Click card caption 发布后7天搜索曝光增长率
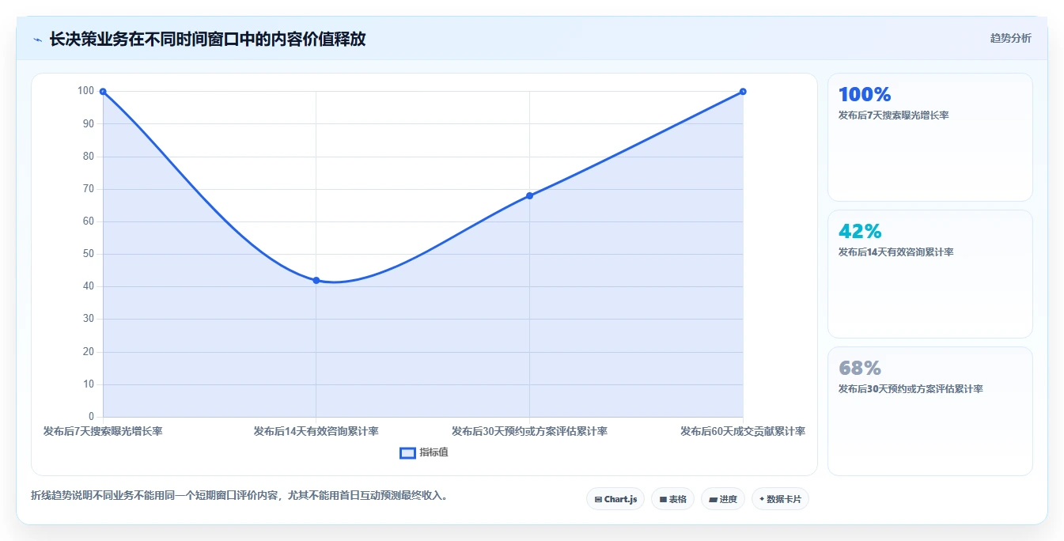The height and width of the screenshot is (541, 1064). 893,115
